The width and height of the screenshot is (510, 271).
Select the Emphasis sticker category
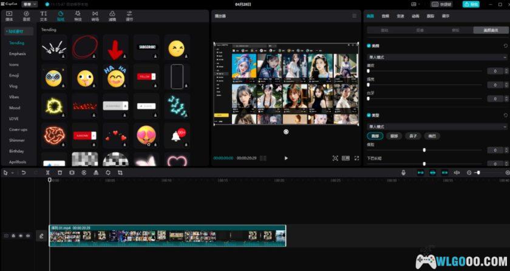(17, 53)
